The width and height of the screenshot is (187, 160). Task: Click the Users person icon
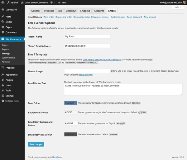(3, 85)
